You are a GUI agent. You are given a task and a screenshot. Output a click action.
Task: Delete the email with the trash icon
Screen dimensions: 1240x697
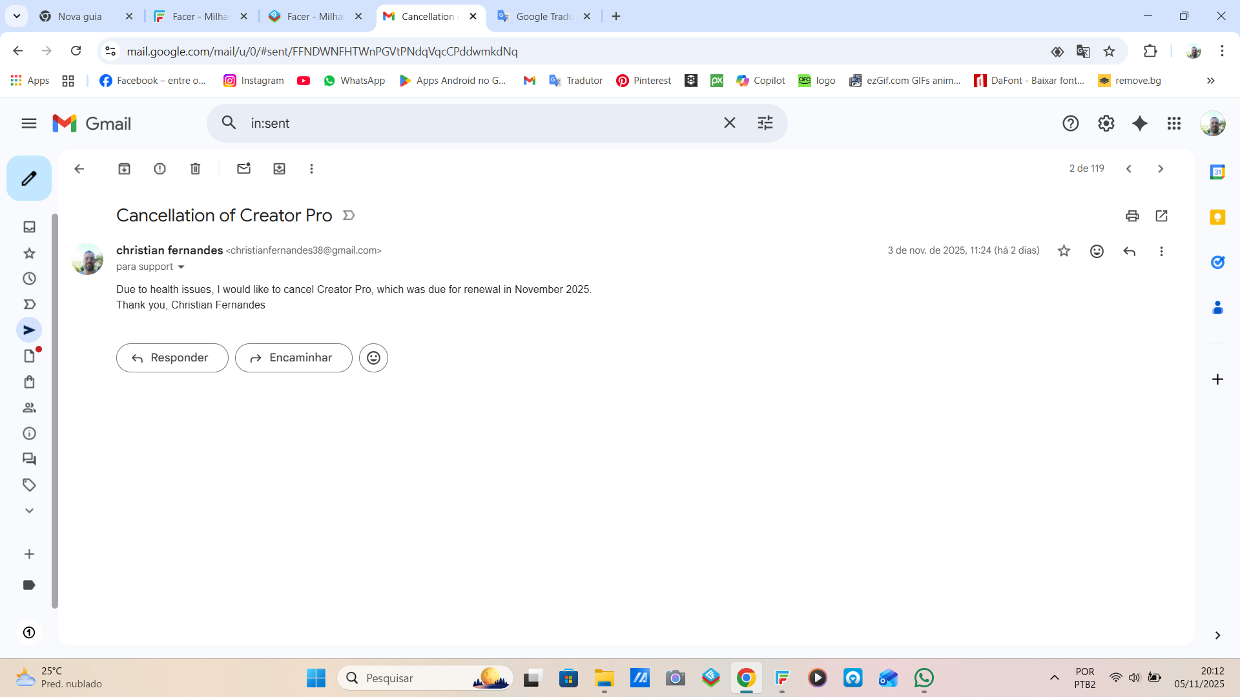tap(195, 169)
